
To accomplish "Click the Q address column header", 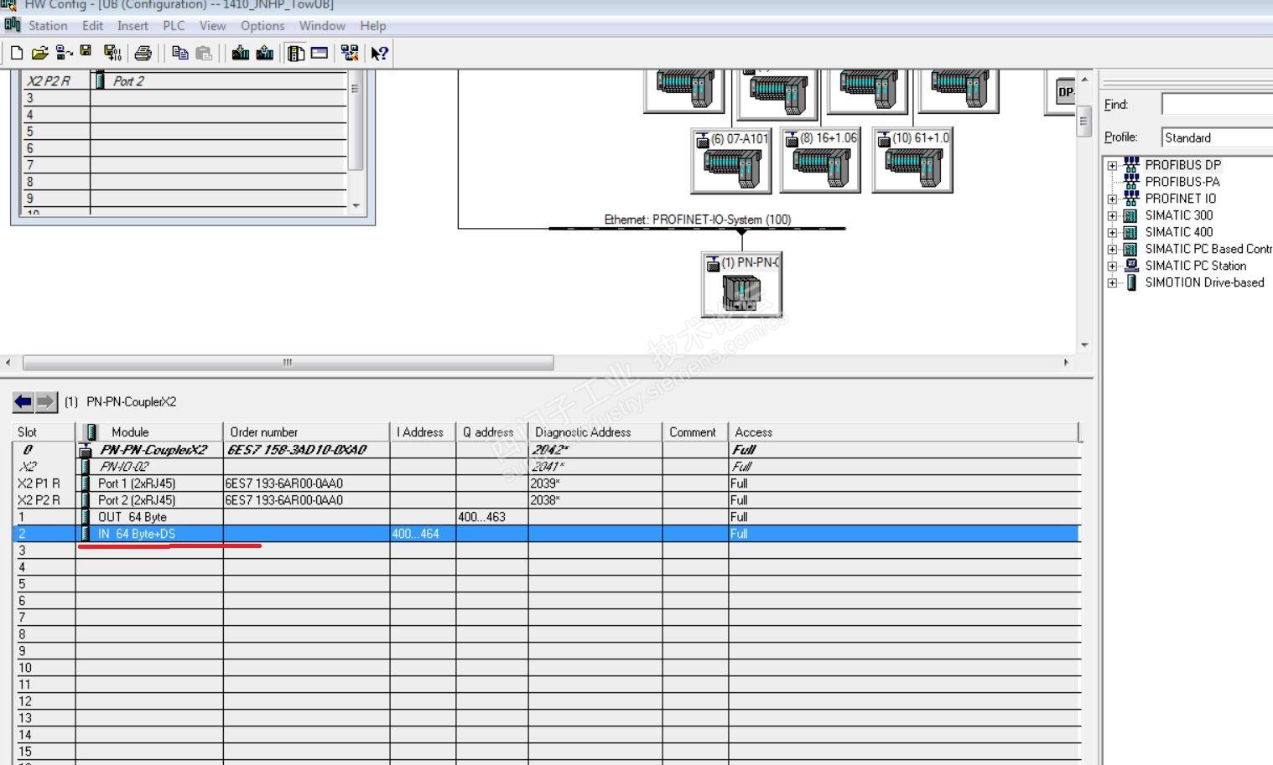I will [x=492, y=432].
